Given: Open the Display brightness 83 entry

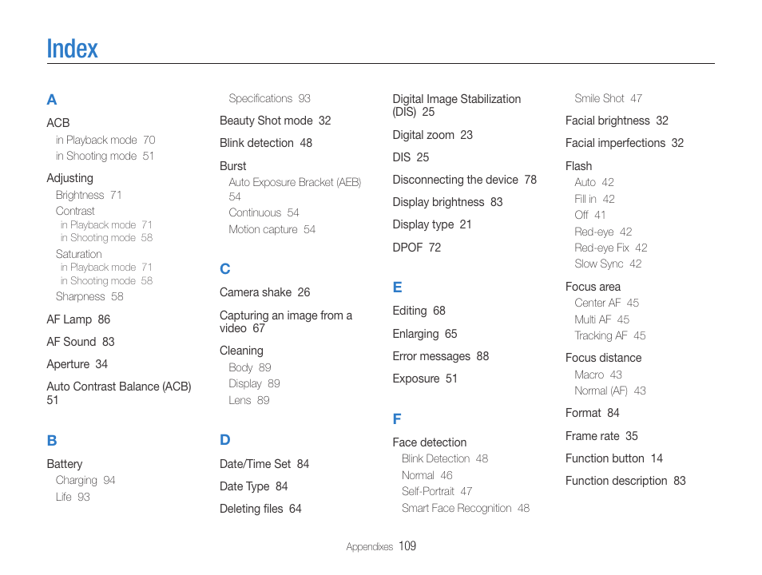Looking at the screenshot, I should (447, 202).
